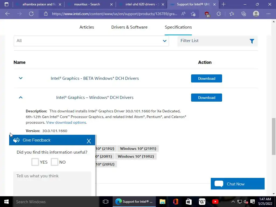Open Intel Graphics BETA DCH Drivers title
Viewport: 276px width, 207px height.
[95, 78]
